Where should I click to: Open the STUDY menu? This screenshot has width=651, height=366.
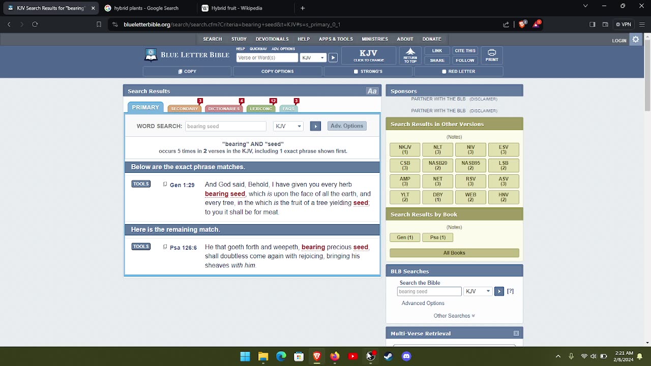239,39
